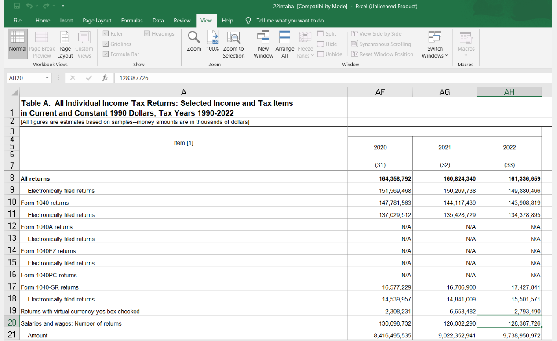Split the worksheet window
Screen dimensions: 557x341
(327, 34)
